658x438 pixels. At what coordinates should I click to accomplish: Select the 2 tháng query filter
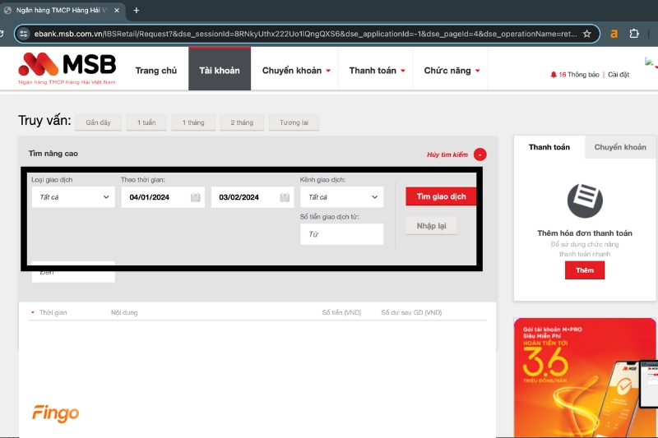point(242,122)
